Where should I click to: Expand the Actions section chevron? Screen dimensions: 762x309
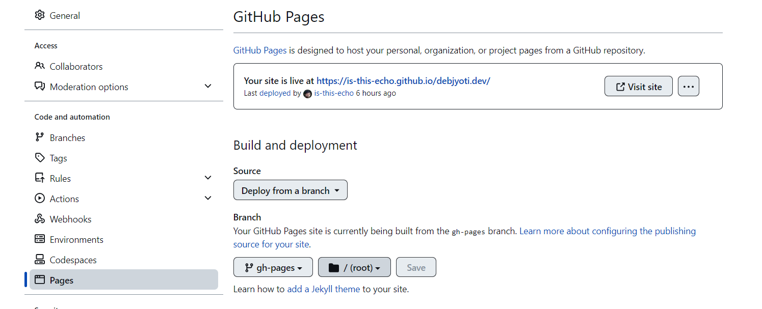click(x=208, y=199)
